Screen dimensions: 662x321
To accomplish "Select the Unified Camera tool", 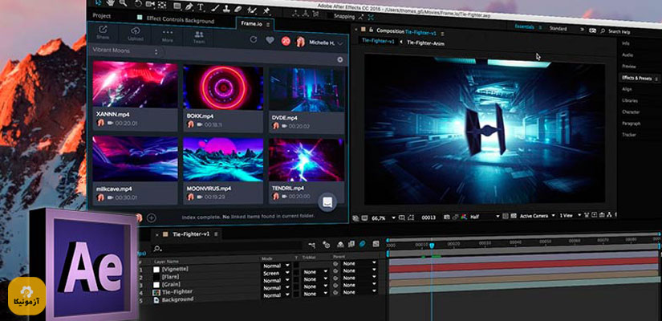I will coord(150,4).
